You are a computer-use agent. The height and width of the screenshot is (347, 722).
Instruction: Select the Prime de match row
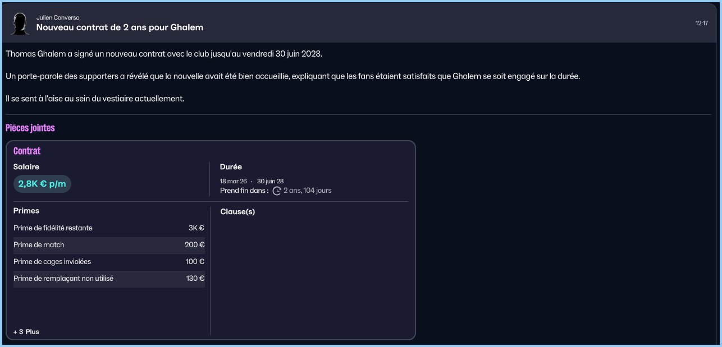click(x=109, y=245)
